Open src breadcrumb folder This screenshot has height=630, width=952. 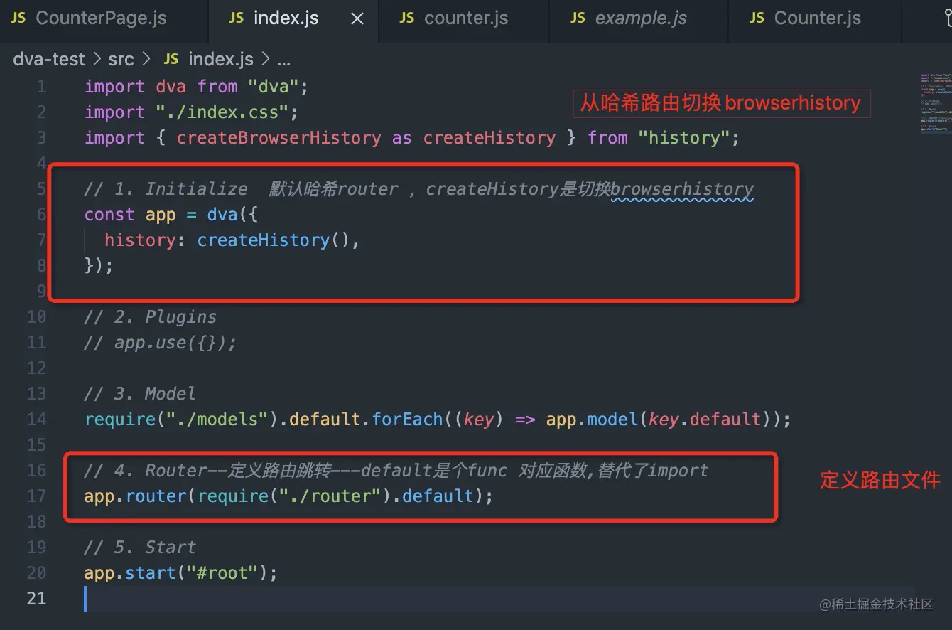pos(121,59)
